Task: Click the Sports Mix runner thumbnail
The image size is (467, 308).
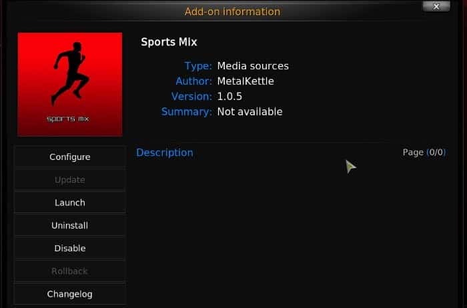Action: click(70, 85)
